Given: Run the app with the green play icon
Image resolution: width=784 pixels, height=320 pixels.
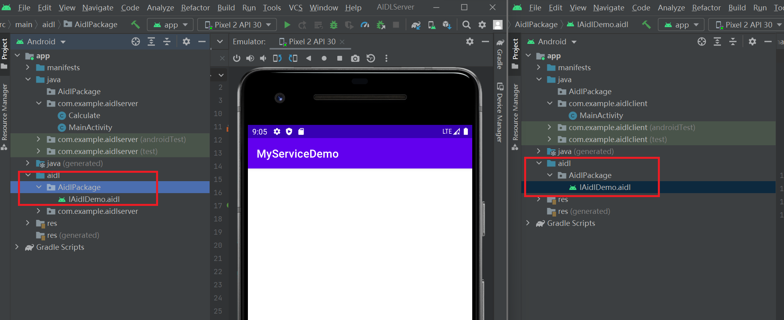Looking at the screenshot, I should [287, 25].
